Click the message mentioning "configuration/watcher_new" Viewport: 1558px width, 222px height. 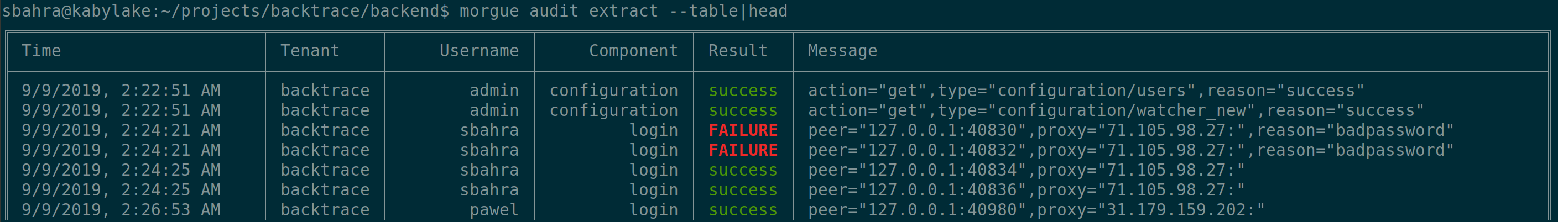[1116, 110]
